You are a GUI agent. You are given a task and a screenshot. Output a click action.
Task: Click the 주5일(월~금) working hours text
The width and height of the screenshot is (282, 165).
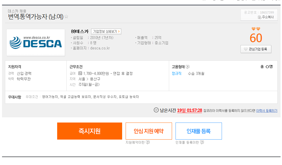click(89, 84)
